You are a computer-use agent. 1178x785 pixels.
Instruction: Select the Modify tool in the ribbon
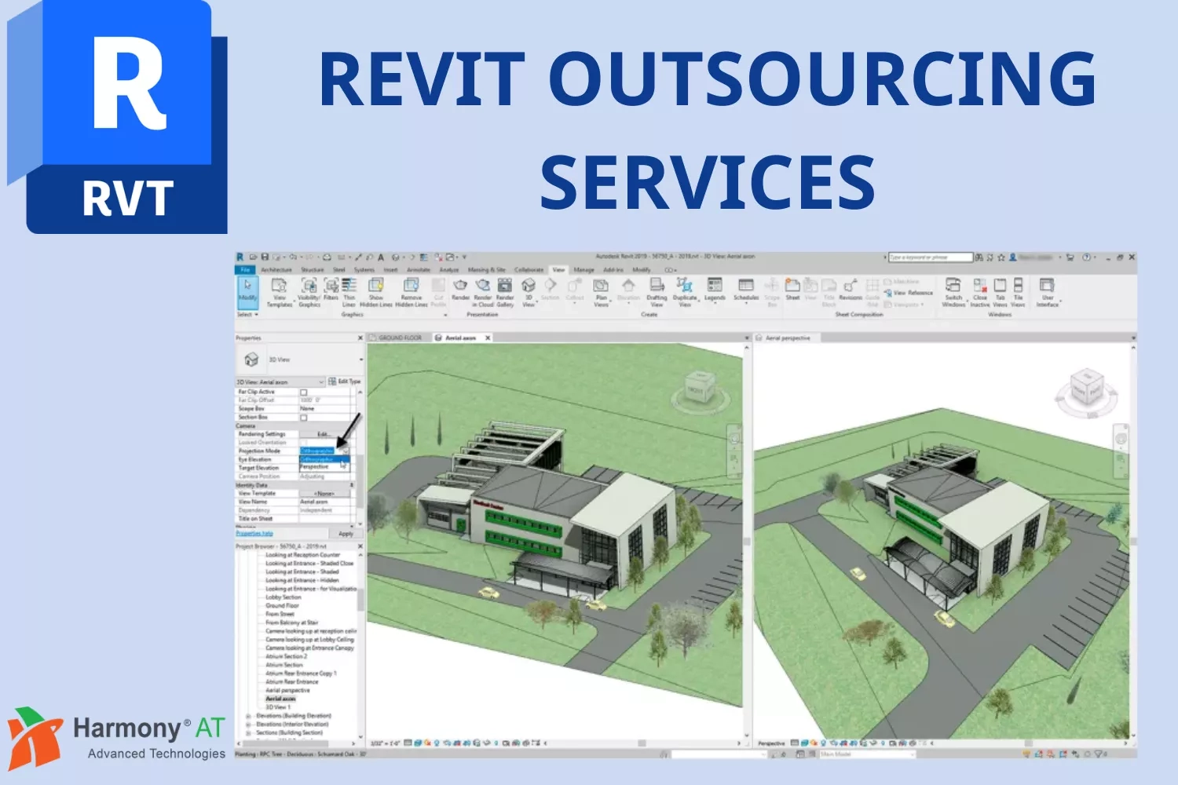pos(247,291)
